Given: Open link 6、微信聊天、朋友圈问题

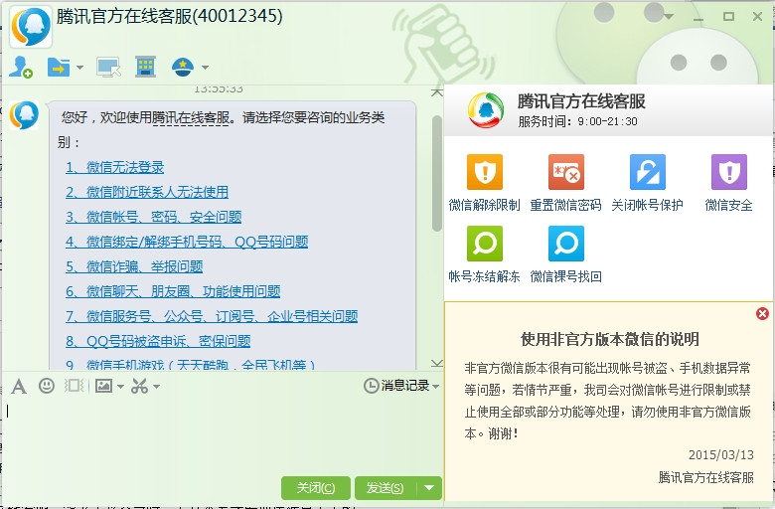Looking at the screenshot, I should coord(173,291).
